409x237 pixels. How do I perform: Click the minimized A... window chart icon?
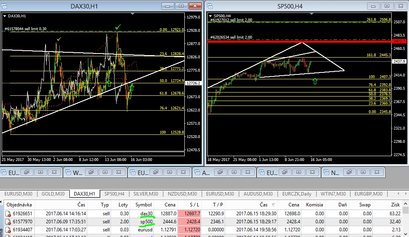tap(197, 172)
